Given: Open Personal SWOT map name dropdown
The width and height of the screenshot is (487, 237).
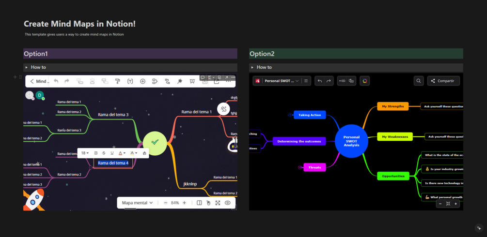Looking at the screenshot, I should [282, 81].
